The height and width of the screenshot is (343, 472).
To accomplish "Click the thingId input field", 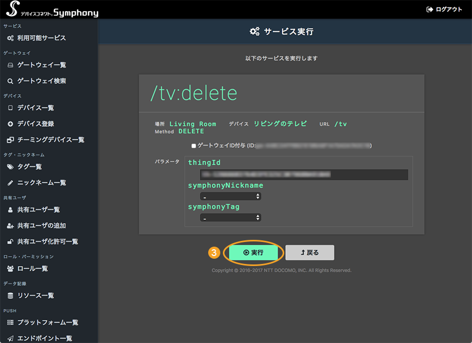I will click(304, 175).
